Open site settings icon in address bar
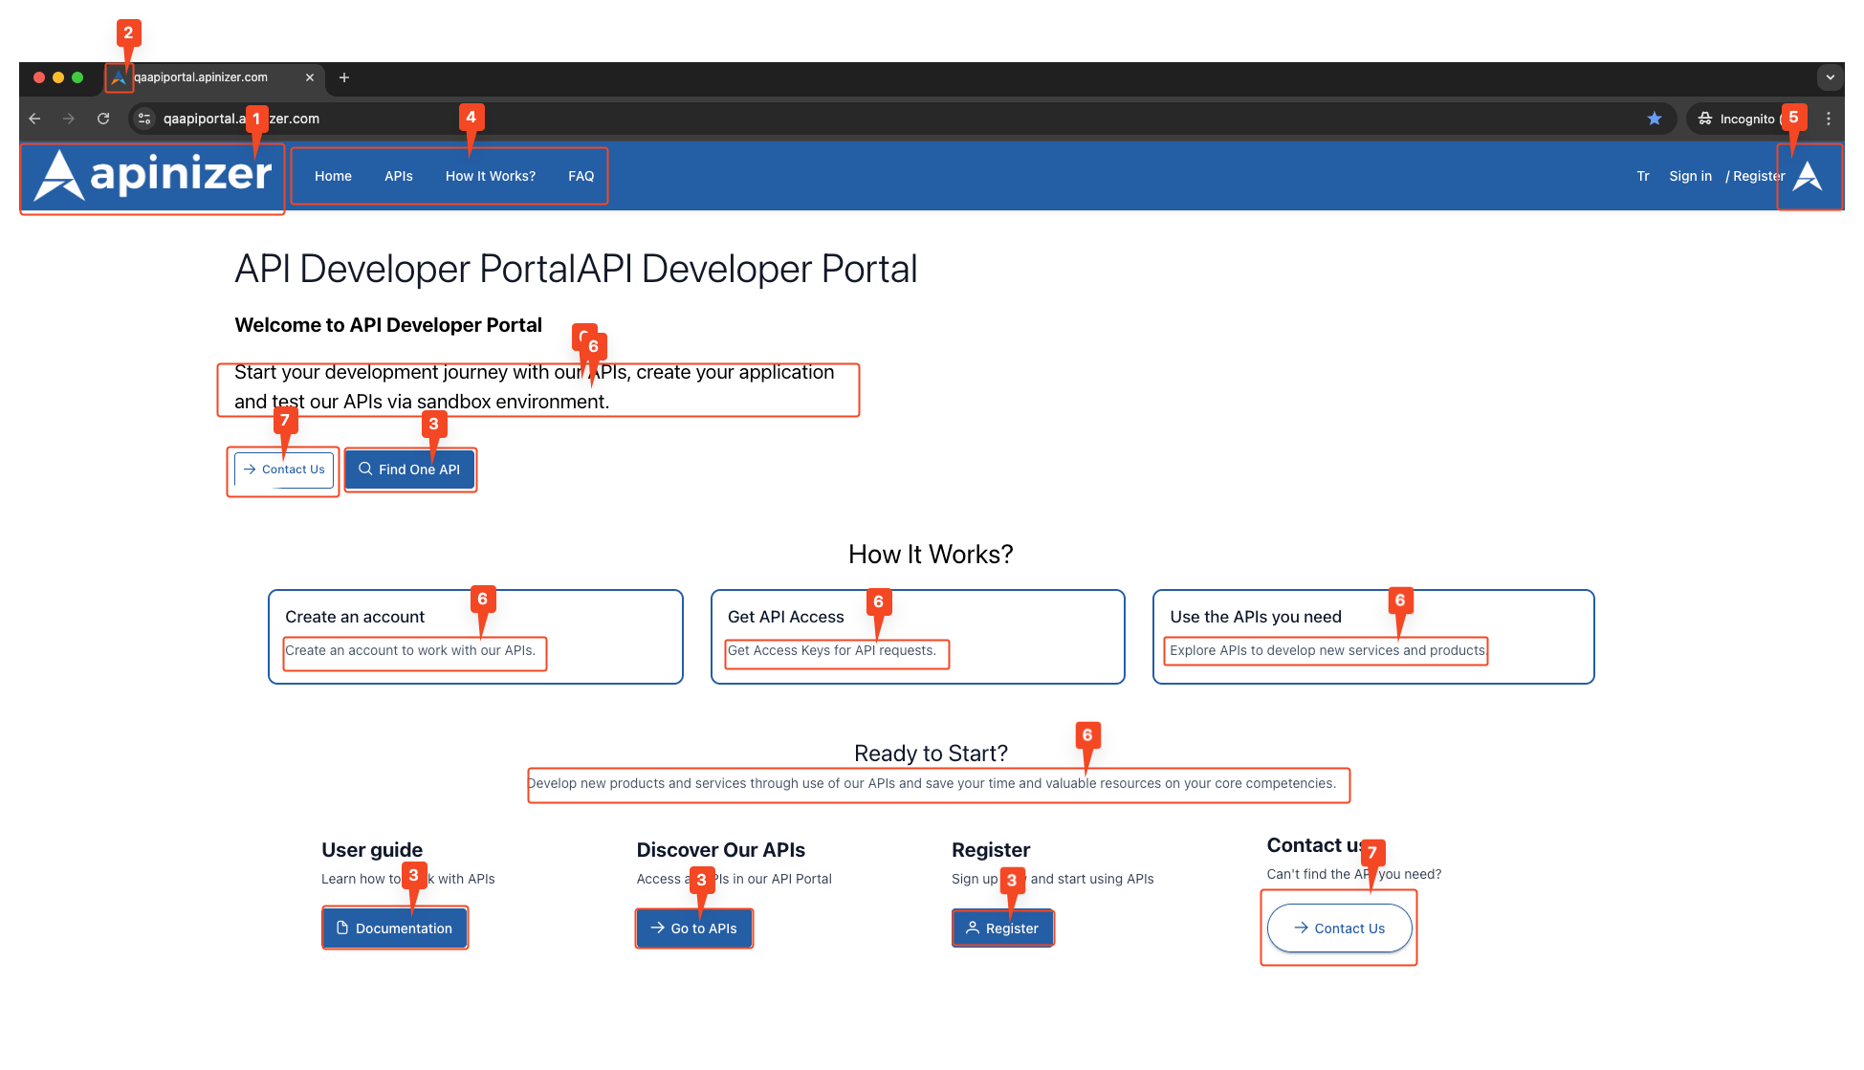Screen dimensions: 1864x1070 click(x=144, y=119)
